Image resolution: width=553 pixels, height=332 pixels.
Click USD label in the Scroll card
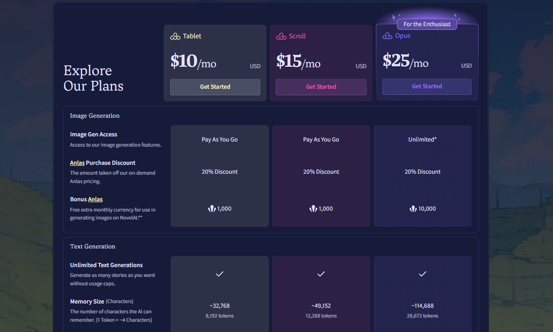[x=361, y=66]
